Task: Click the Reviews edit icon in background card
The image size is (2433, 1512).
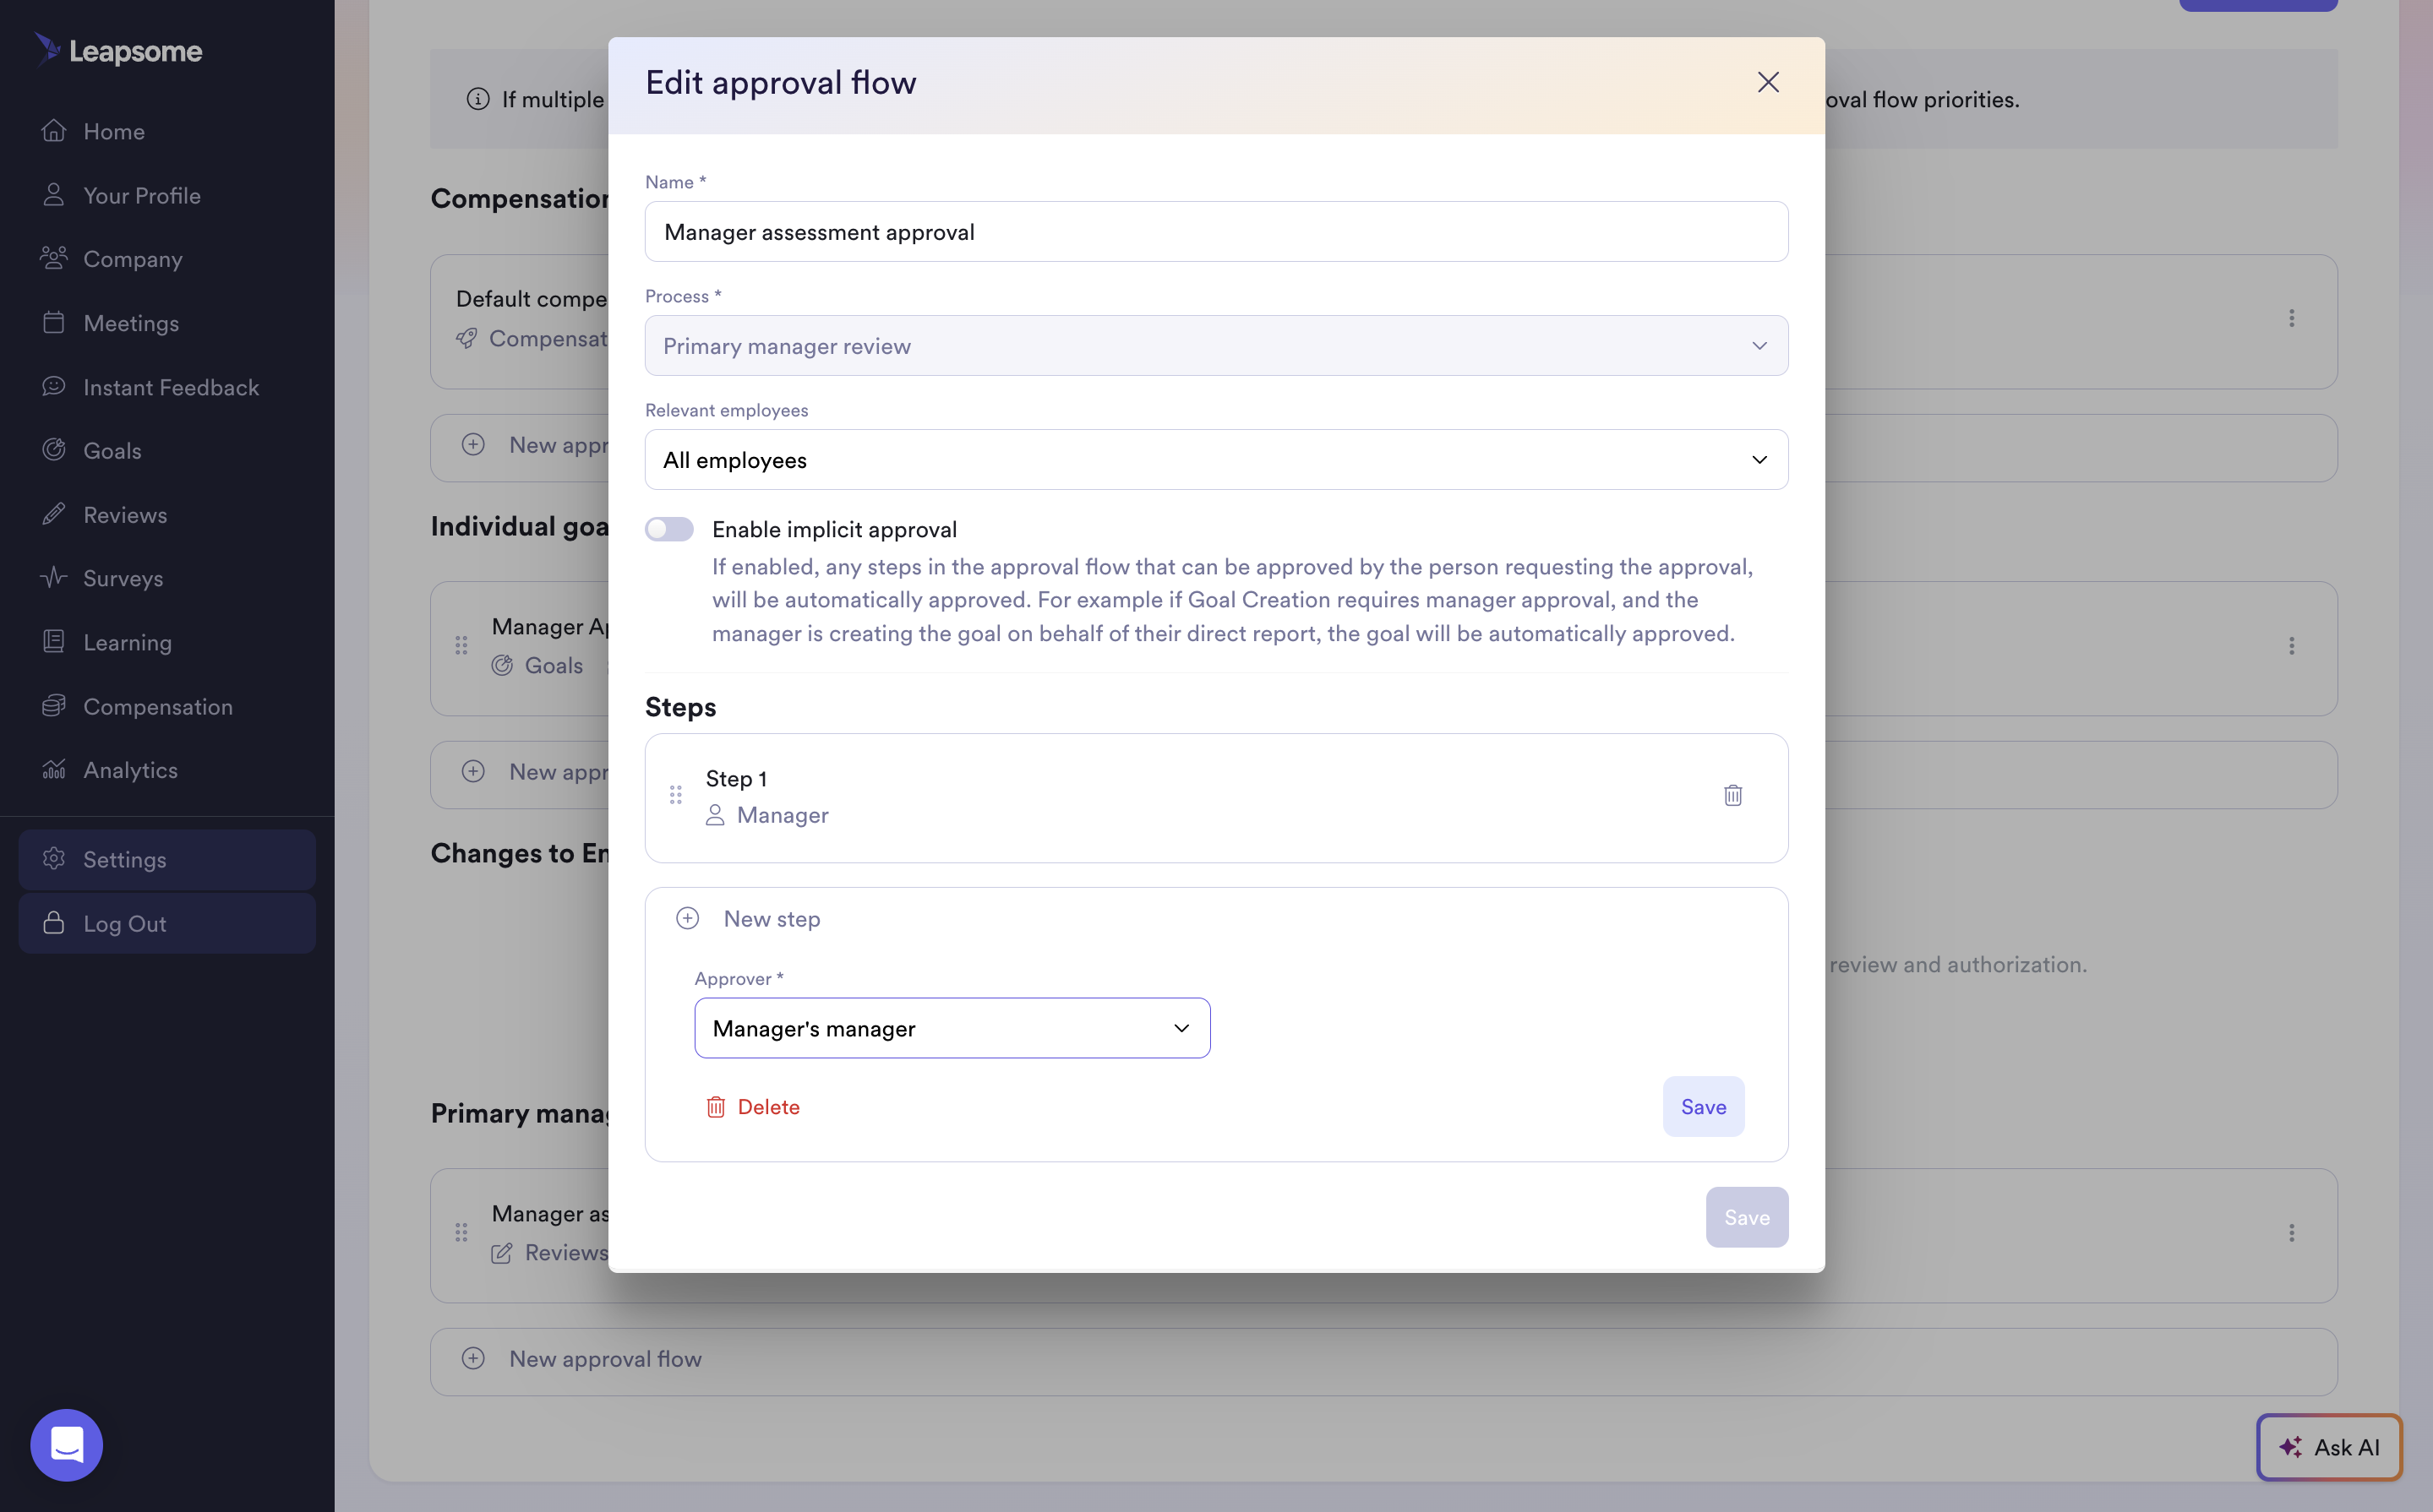Action: [x=502, y=1252]
